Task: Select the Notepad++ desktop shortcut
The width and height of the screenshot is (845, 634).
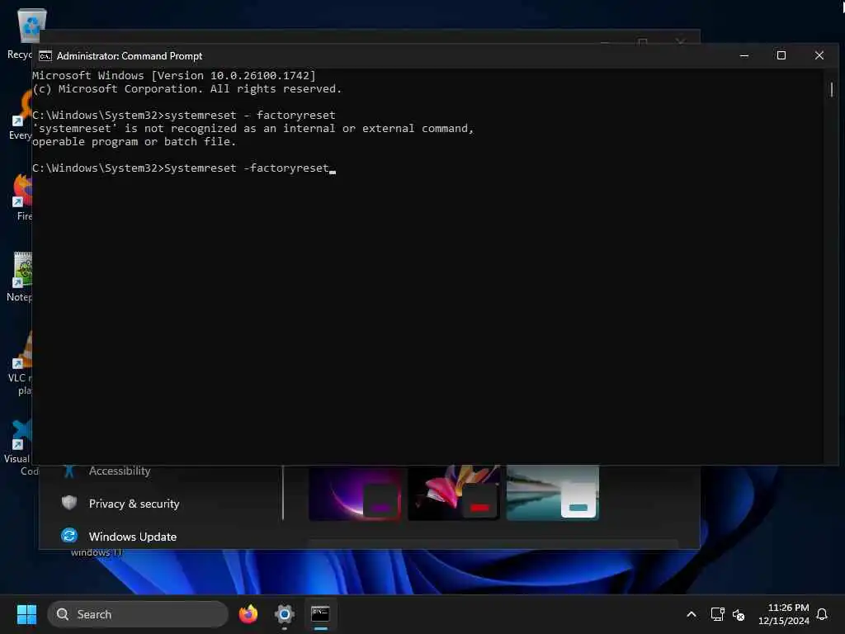Action: click(x=21, y=277)
